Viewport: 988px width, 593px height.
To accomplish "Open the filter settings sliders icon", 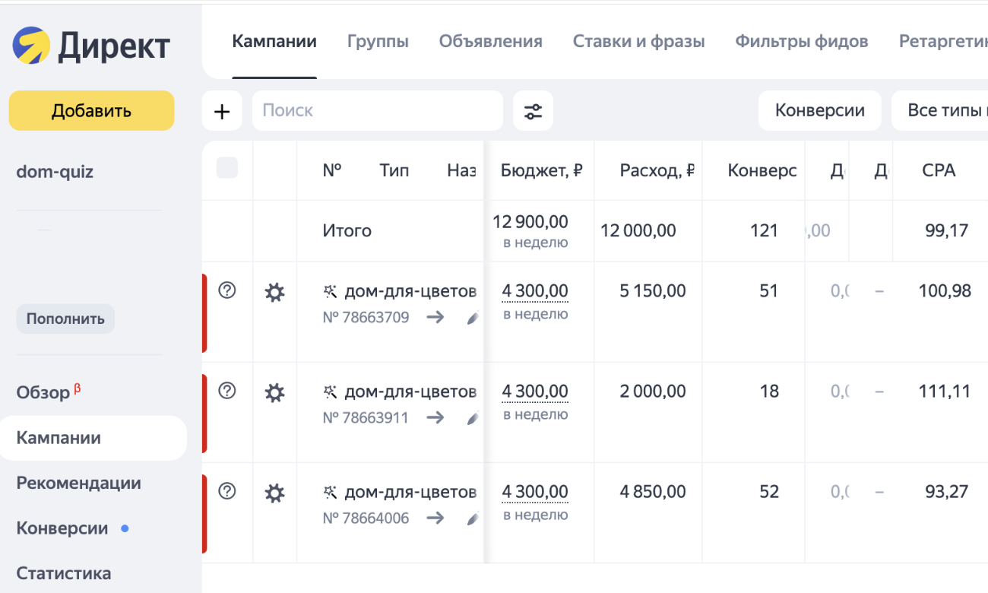I will tap(533, 111).
